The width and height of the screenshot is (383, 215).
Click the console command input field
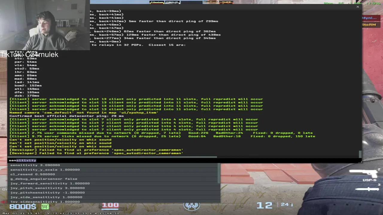184,160
